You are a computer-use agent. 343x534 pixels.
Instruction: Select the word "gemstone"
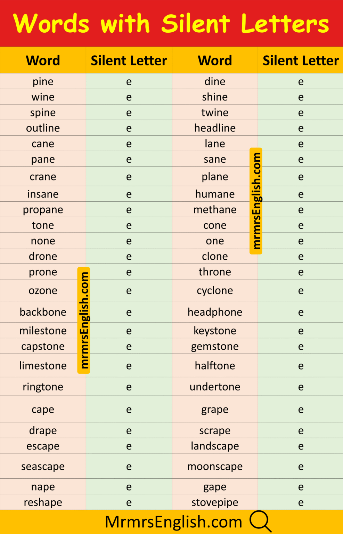coord(215,346)
